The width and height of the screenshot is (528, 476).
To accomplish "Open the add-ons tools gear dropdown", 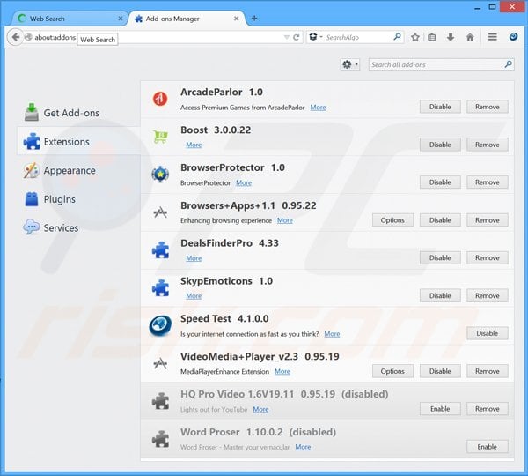I will pos(350,64).
